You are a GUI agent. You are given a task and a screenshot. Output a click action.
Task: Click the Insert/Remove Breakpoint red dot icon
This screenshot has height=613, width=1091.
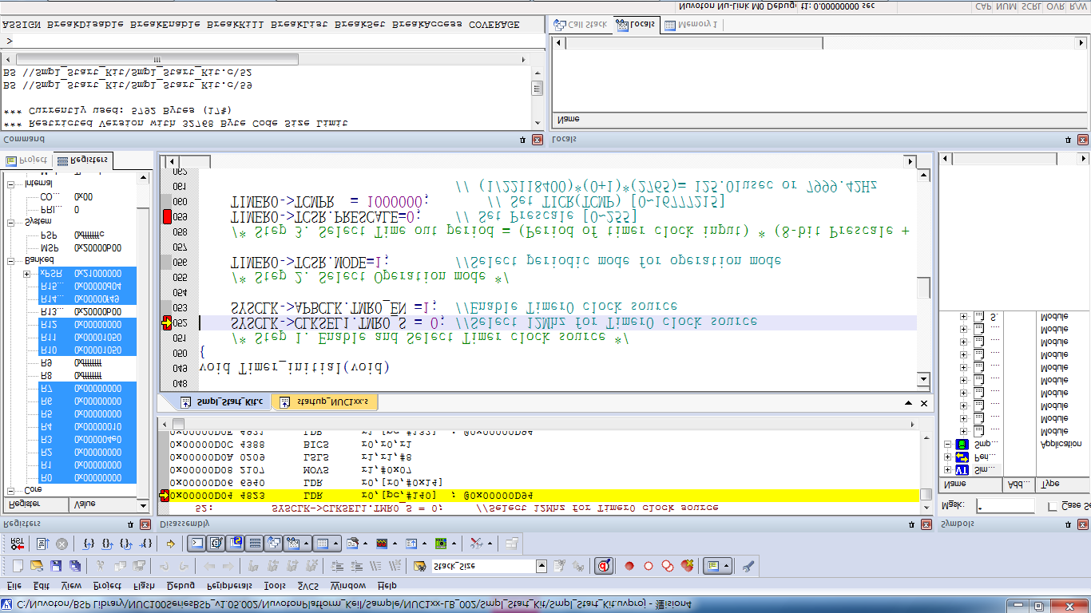629,566
